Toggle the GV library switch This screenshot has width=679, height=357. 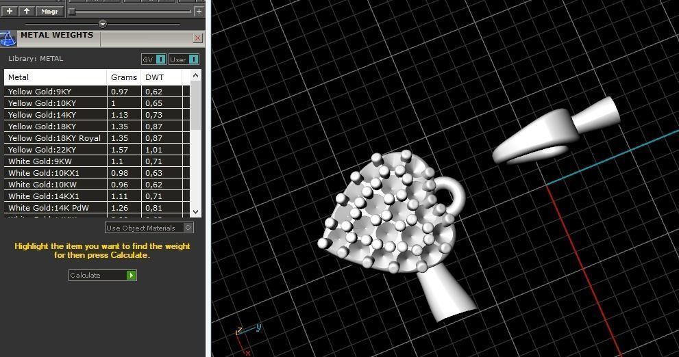[x=153, y=59]
